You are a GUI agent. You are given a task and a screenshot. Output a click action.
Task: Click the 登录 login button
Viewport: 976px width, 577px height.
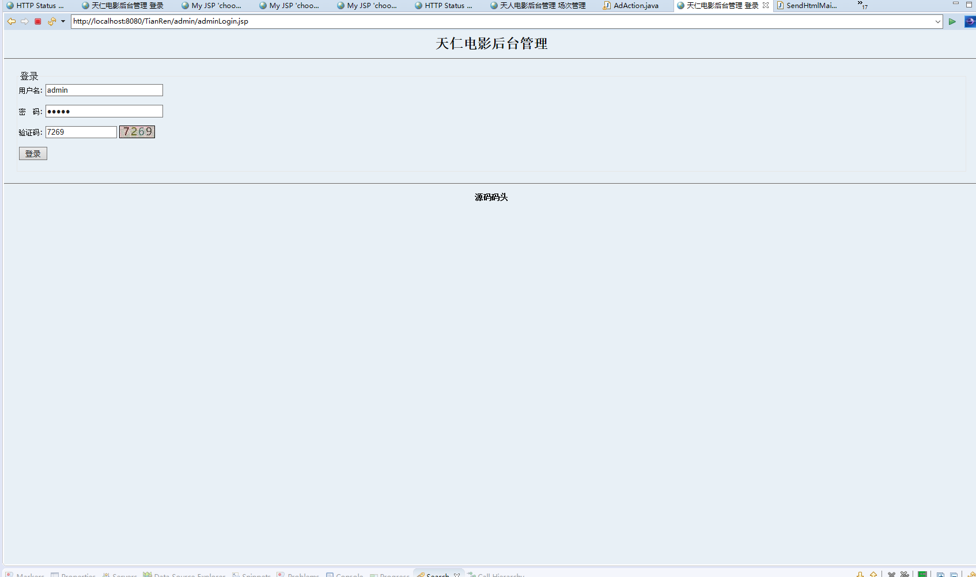pyautogui.click(x=33, y=153)
